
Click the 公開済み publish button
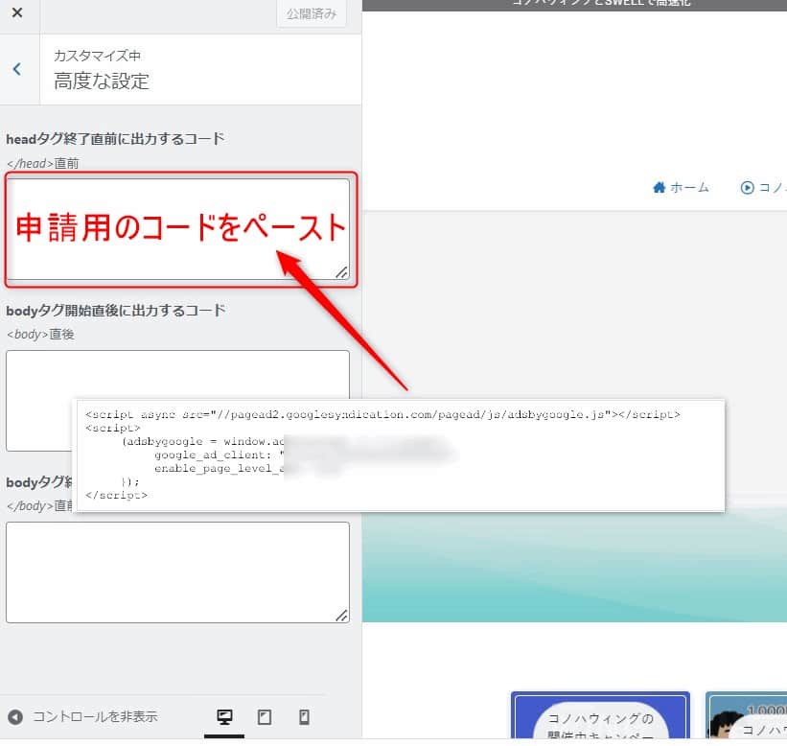(312, 13)
